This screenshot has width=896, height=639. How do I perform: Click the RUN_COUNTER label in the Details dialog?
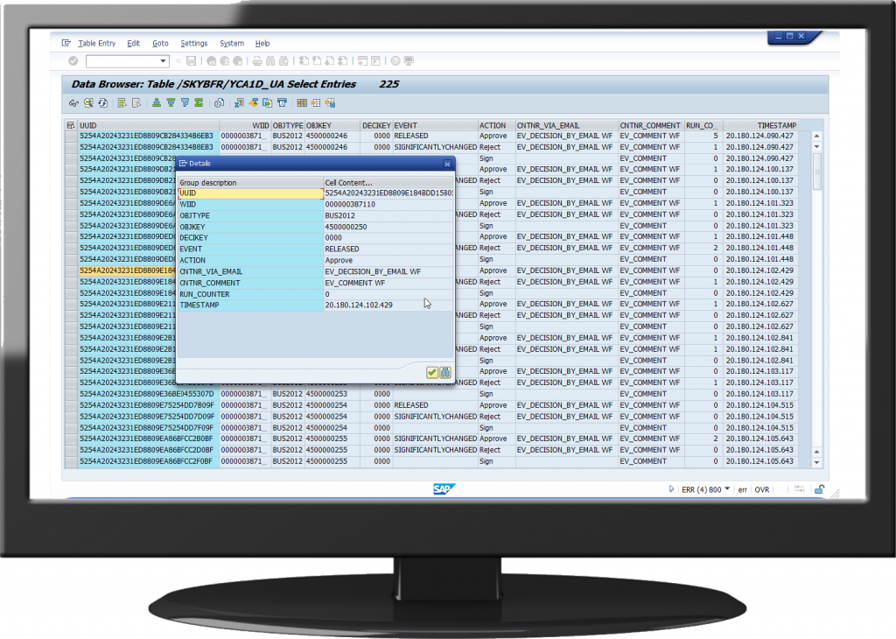tap(205, 294)
